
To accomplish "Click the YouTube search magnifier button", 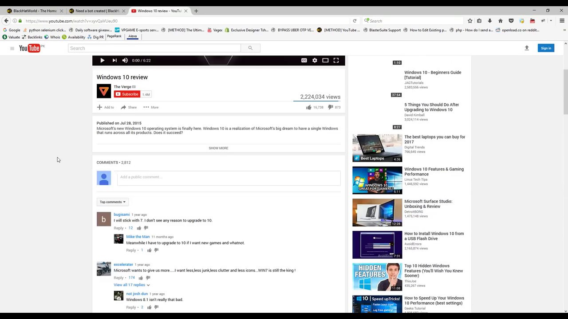I will (250, 48).
